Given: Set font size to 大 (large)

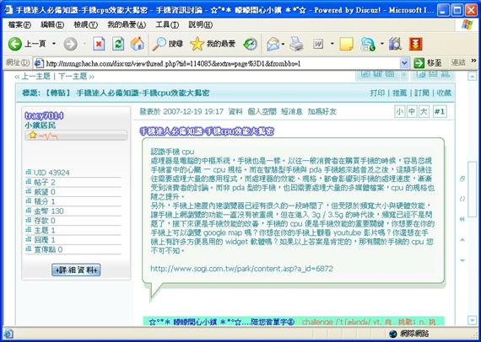Looking at the screenshot, I should click(x=424, y=112).
